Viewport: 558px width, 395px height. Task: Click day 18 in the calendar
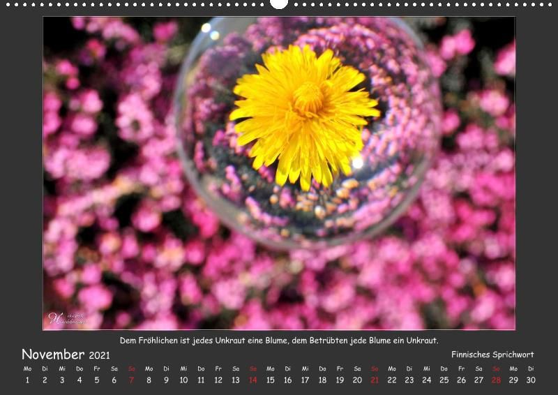point(322,380)
